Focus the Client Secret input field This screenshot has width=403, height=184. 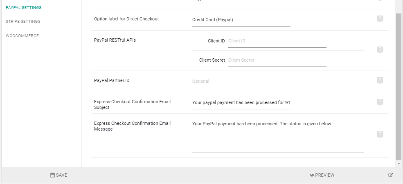(x=277, y=60)
